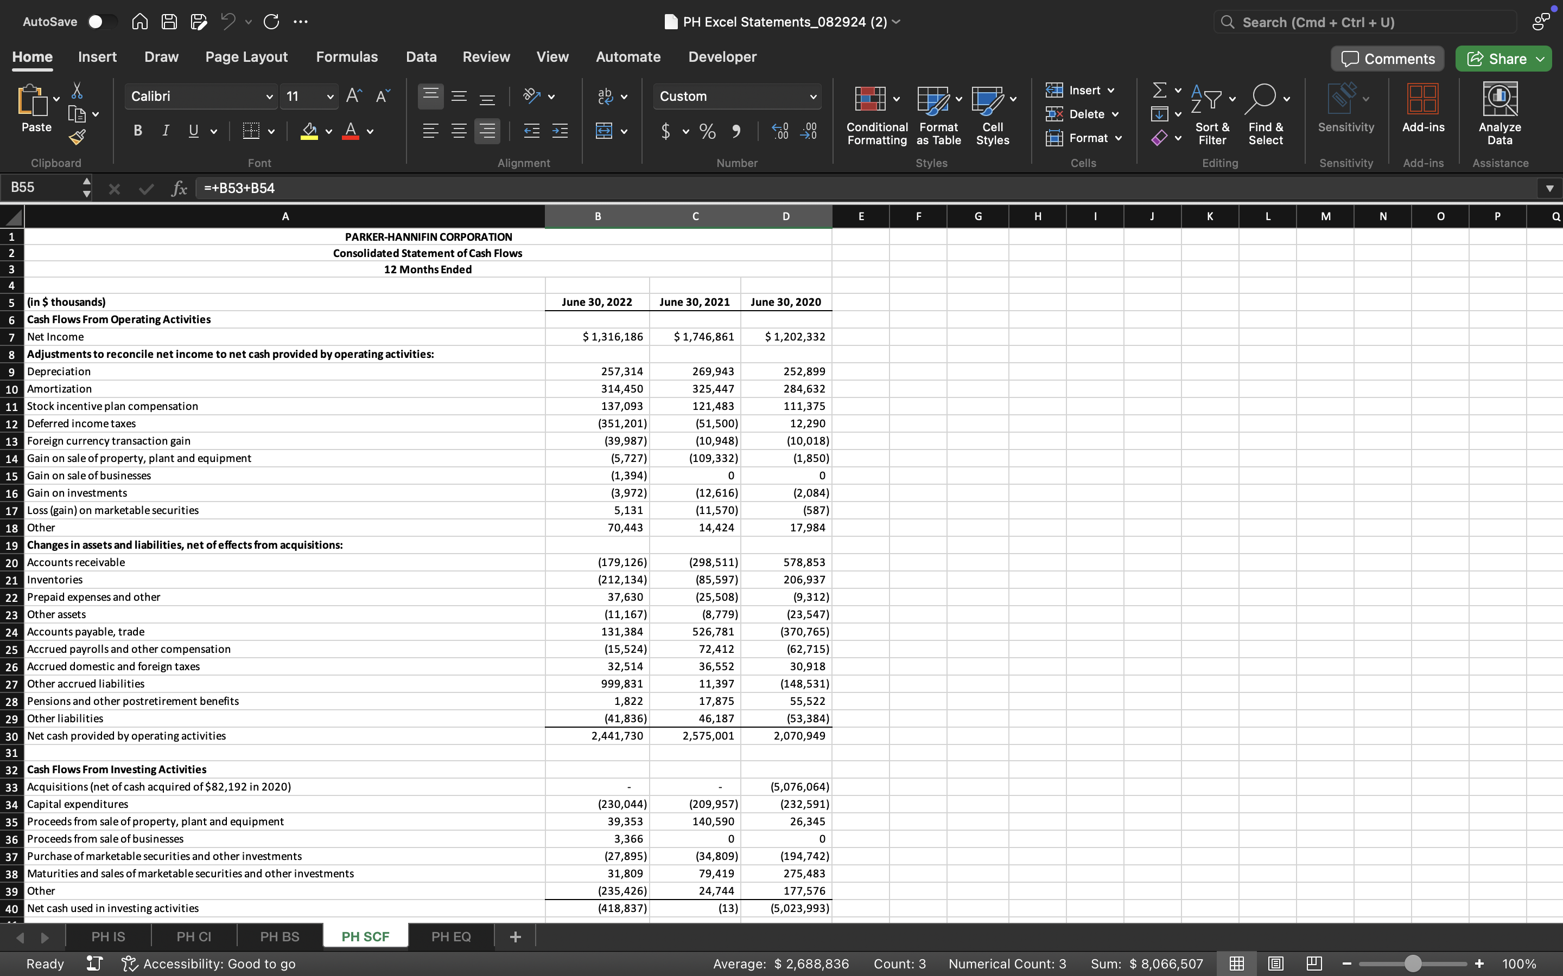Open the font name dropdown showing Calibri

(269, 97)
